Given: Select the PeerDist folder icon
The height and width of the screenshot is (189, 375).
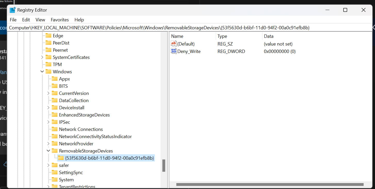Looking at the screenshot, I should point(48,43).
